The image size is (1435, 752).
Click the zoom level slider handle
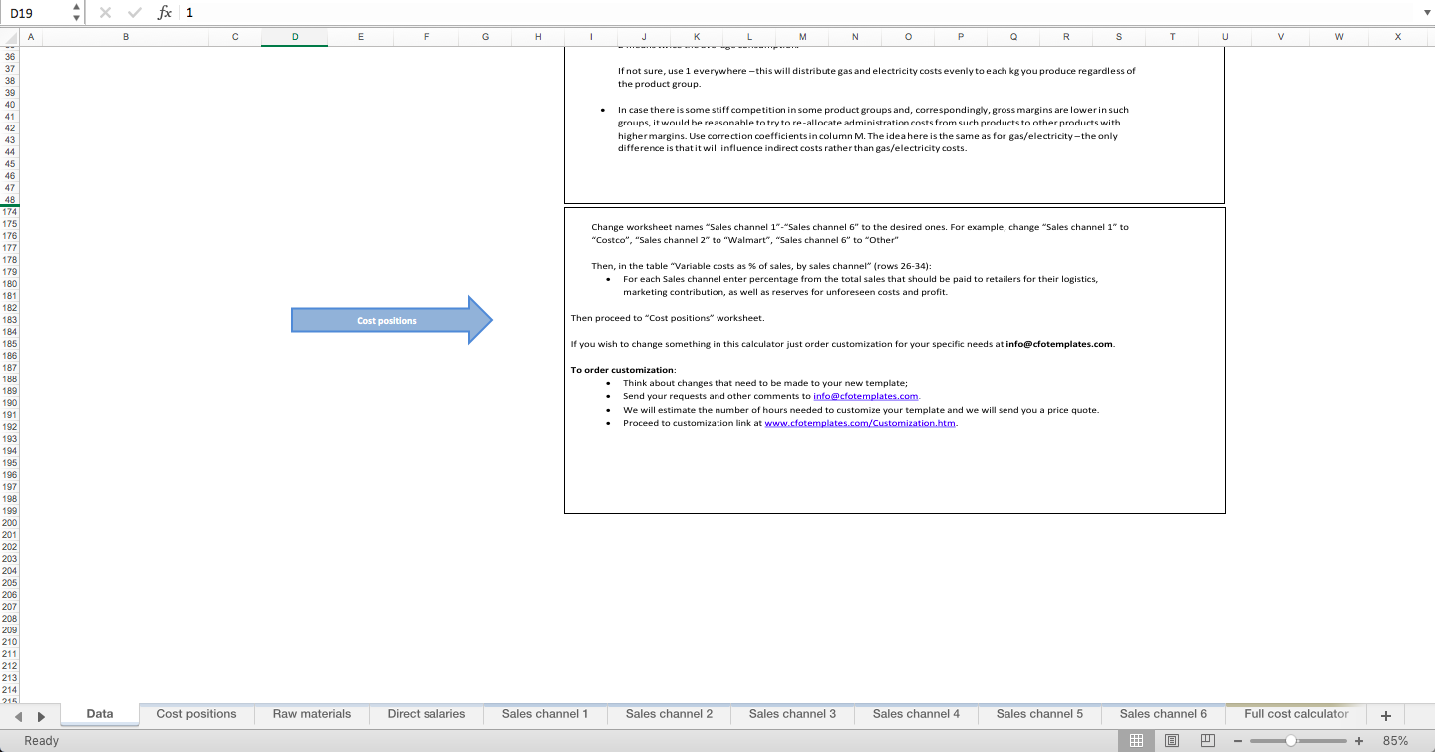pyautogui.click(x=1291, y=740)
